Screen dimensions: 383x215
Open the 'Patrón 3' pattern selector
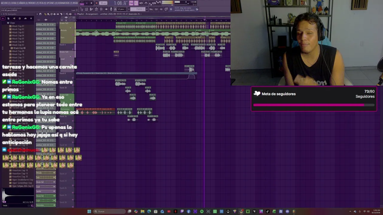click(x=138, y=9)
